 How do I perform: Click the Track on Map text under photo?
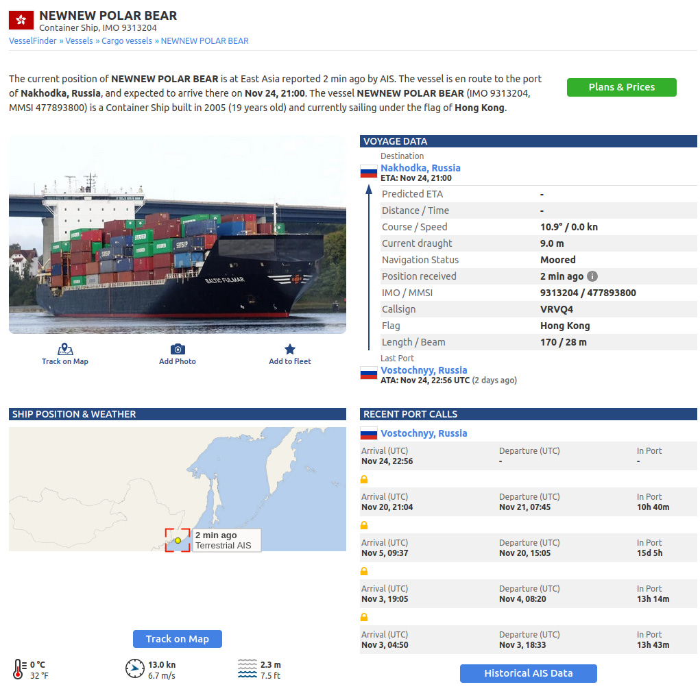(64, 361)
